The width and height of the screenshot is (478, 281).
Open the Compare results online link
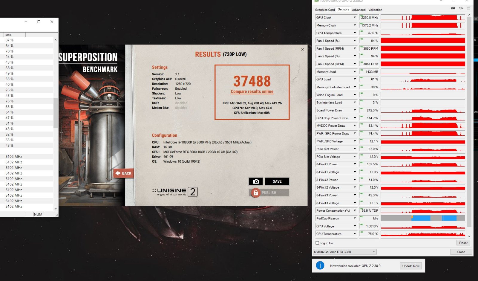point(252,91)
